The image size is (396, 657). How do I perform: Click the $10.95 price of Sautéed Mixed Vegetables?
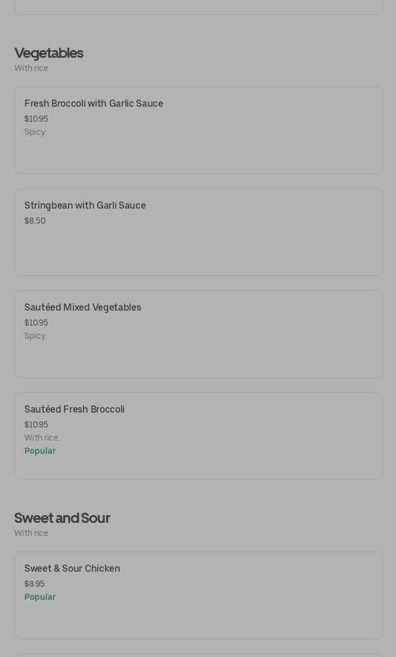[x=36, y=323]
